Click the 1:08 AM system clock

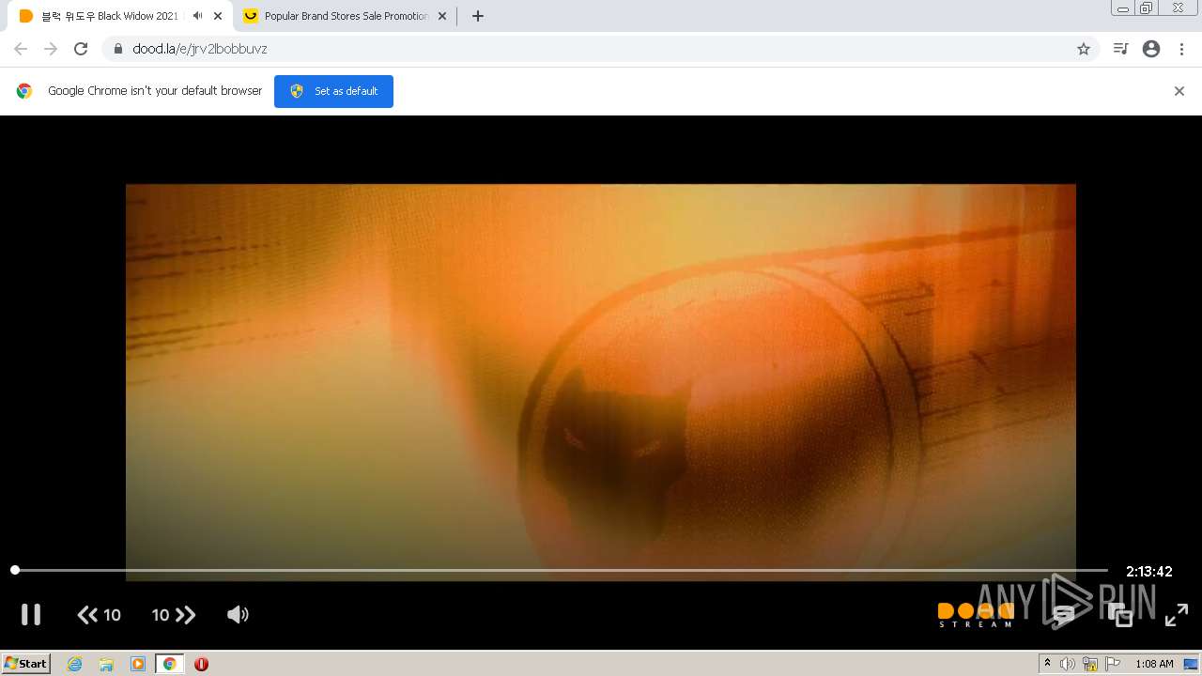pyautogui.click(x=1154, y=664)
